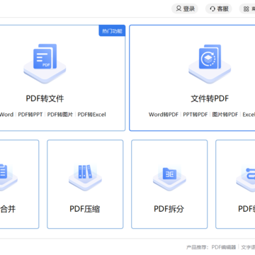The image size is (255, 255).
Task: Click the 热门功能 badge
Action: (x=112, y=31)
